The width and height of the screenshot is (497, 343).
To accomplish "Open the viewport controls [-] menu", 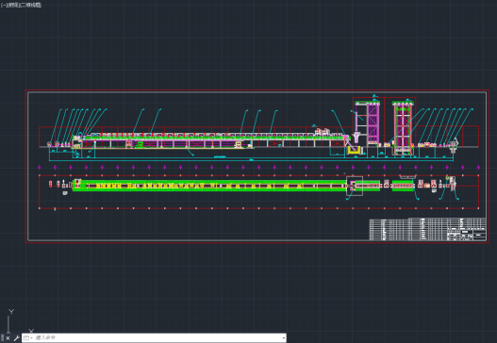I will 3,5.
